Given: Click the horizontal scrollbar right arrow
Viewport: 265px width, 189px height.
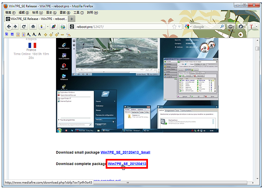Looking at the screenshot, I should pyautogui.click(x=253, y=183).
